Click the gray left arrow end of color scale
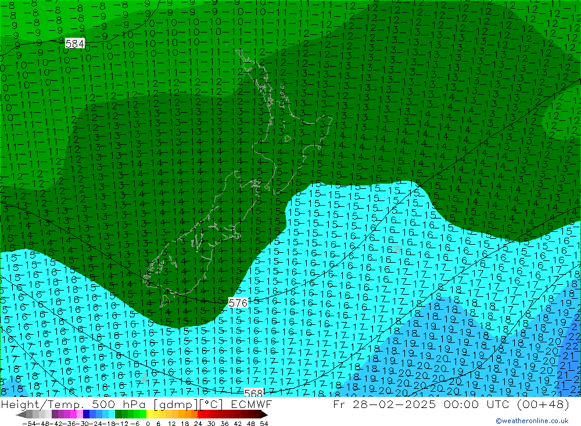The width and height of the screenshot is (581, 426). [21, 414]
